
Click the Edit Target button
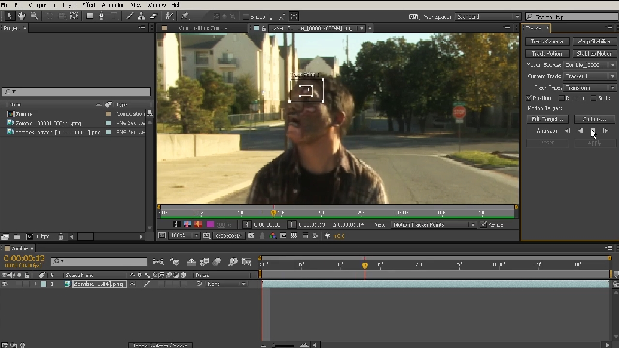pyautogui.click(x=547, y=119)
